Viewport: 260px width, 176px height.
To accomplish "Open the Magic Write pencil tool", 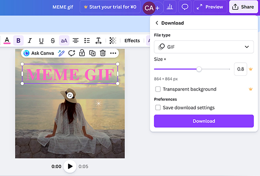I will [x=61, y=53].
